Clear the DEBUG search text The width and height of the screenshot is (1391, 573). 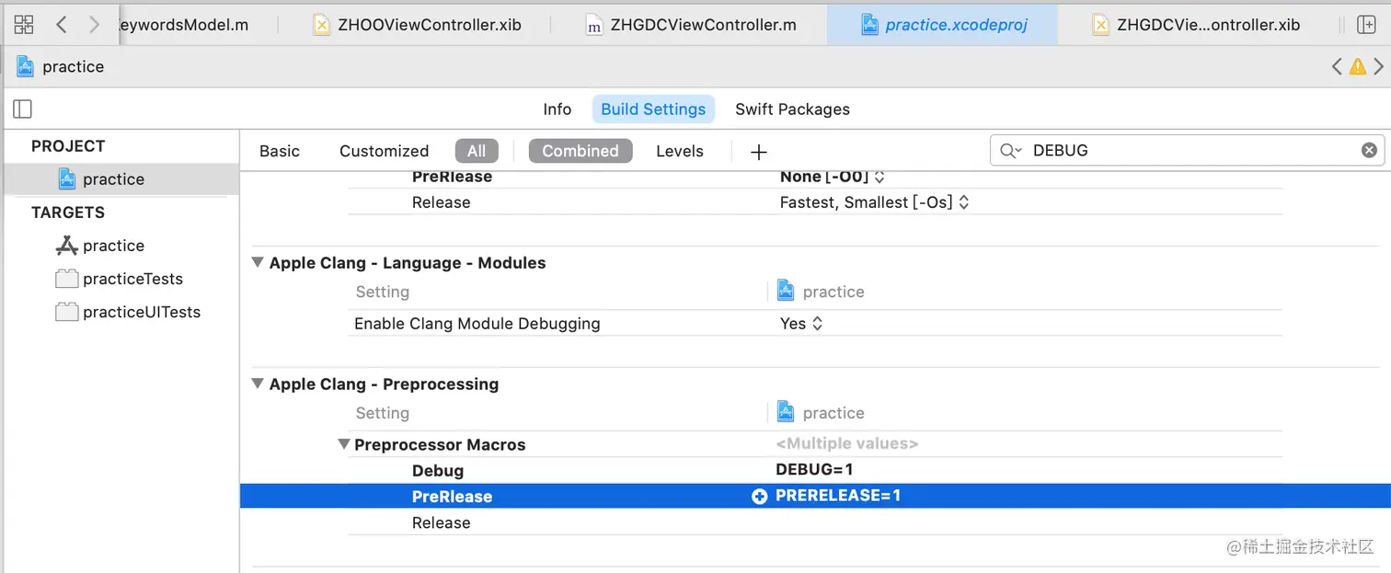(x=1369, y=150)
